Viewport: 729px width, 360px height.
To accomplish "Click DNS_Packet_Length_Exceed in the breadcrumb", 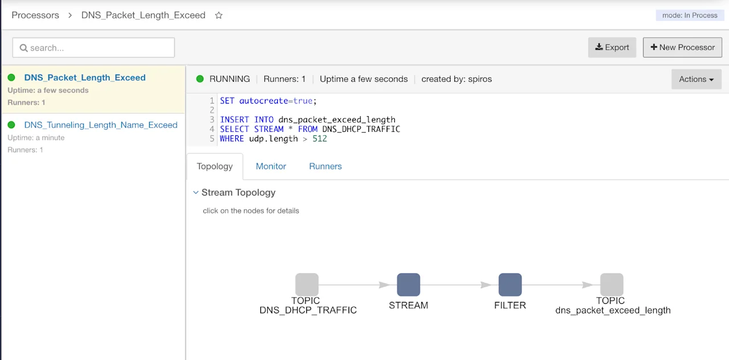I will click(x=144, y=15).
